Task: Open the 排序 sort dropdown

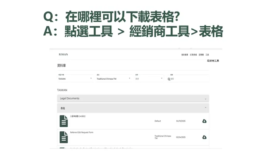Action: pyautogui.click(x=149, y=78)
